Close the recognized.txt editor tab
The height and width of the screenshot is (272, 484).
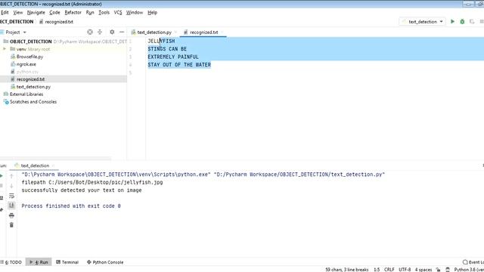pos(222,32)
